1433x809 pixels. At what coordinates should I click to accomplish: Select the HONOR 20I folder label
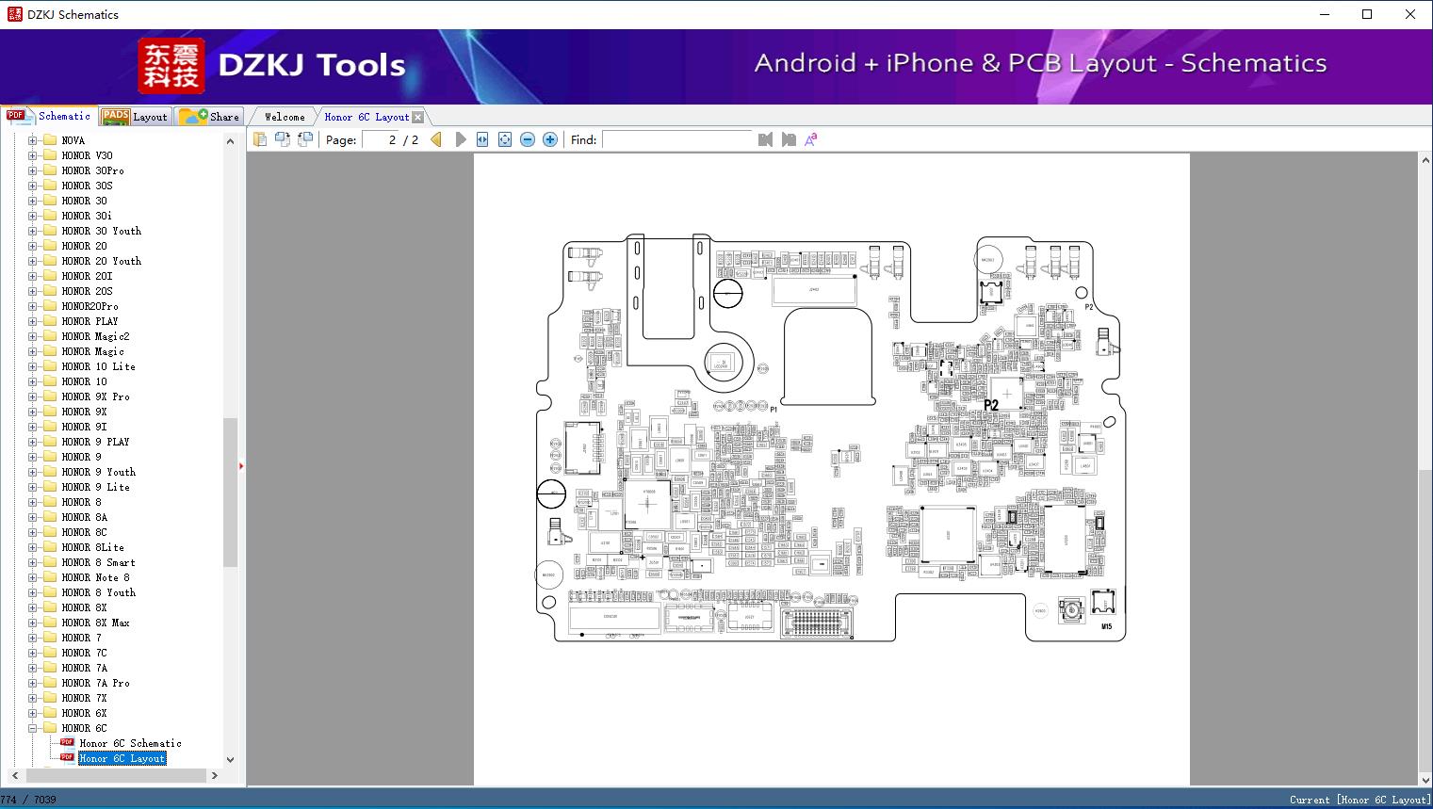(87, 276)
